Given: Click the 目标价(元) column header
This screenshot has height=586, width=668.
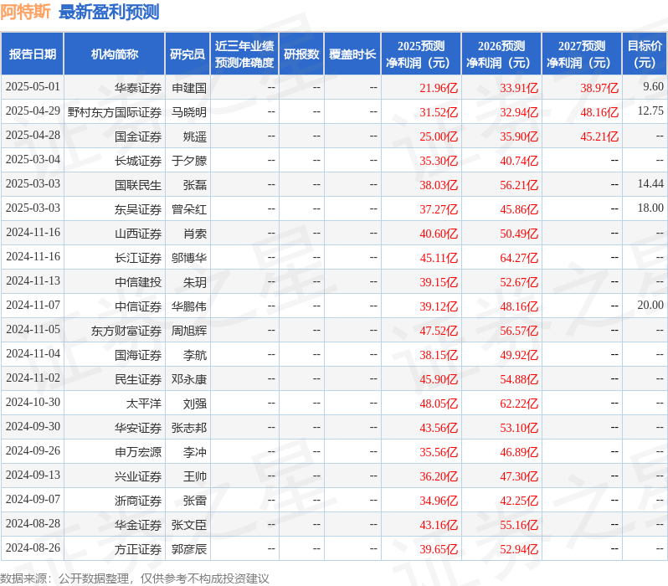Looking at the screenshot, I should click(645, 54).
